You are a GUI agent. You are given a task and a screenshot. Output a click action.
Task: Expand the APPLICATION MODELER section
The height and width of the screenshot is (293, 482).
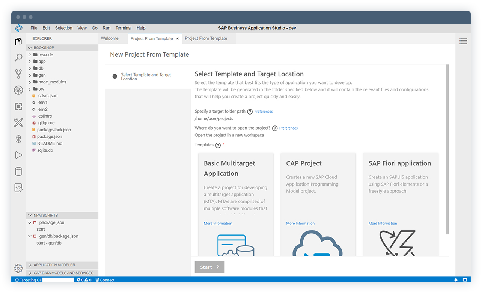tap(30, 265)
